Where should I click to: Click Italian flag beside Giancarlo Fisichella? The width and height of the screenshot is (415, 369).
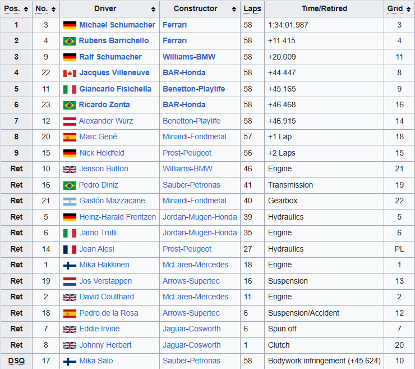coord(70,89)
